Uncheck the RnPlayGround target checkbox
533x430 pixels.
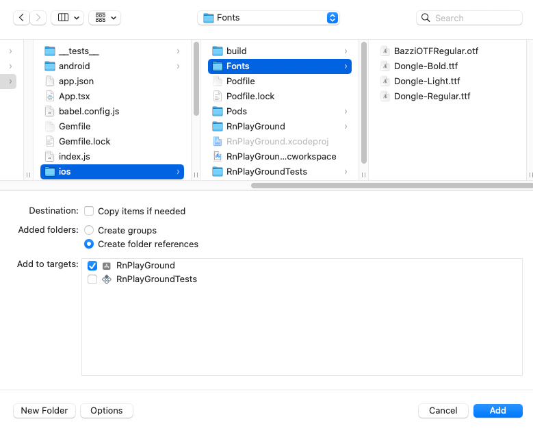pyautogui.click(x=92, y=266)
